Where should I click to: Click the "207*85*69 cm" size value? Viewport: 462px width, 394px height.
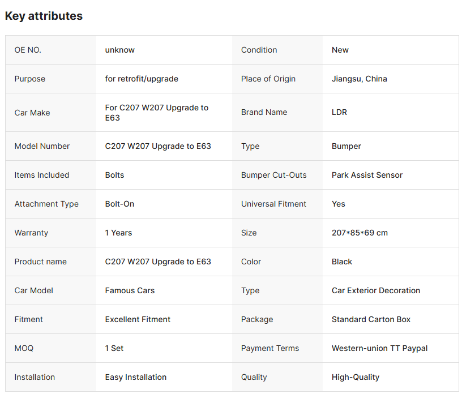click(x=360, y=233)
